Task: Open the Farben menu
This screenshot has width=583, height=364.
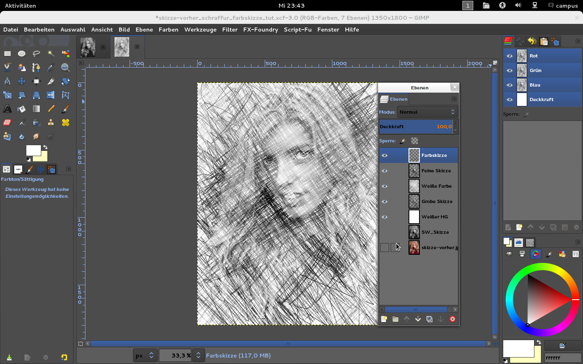Action: [x=168, y=30]
